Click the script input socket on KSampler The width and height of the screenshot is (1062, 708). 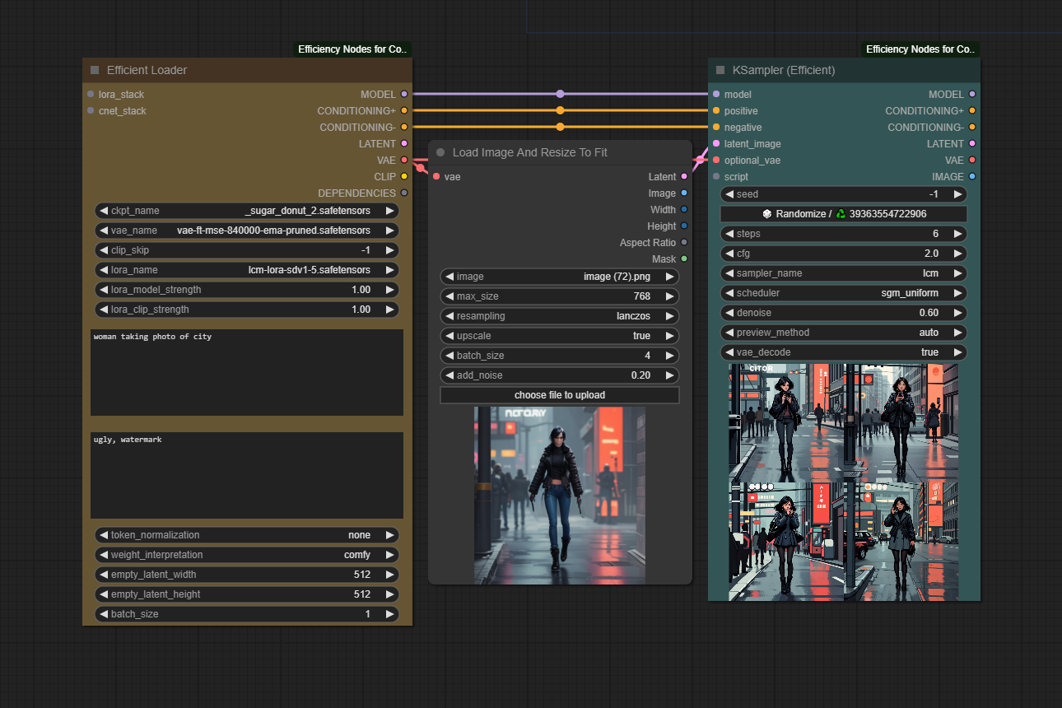[x=716, y=176]
